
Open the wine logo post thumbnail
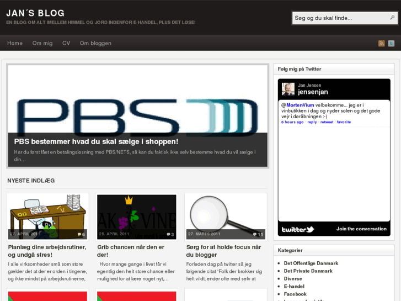tap(137, 217)
